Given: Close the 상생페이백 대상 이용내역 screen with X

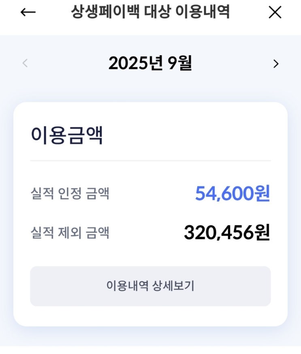Looking at the screenshot, I should (x=275, y=13).
